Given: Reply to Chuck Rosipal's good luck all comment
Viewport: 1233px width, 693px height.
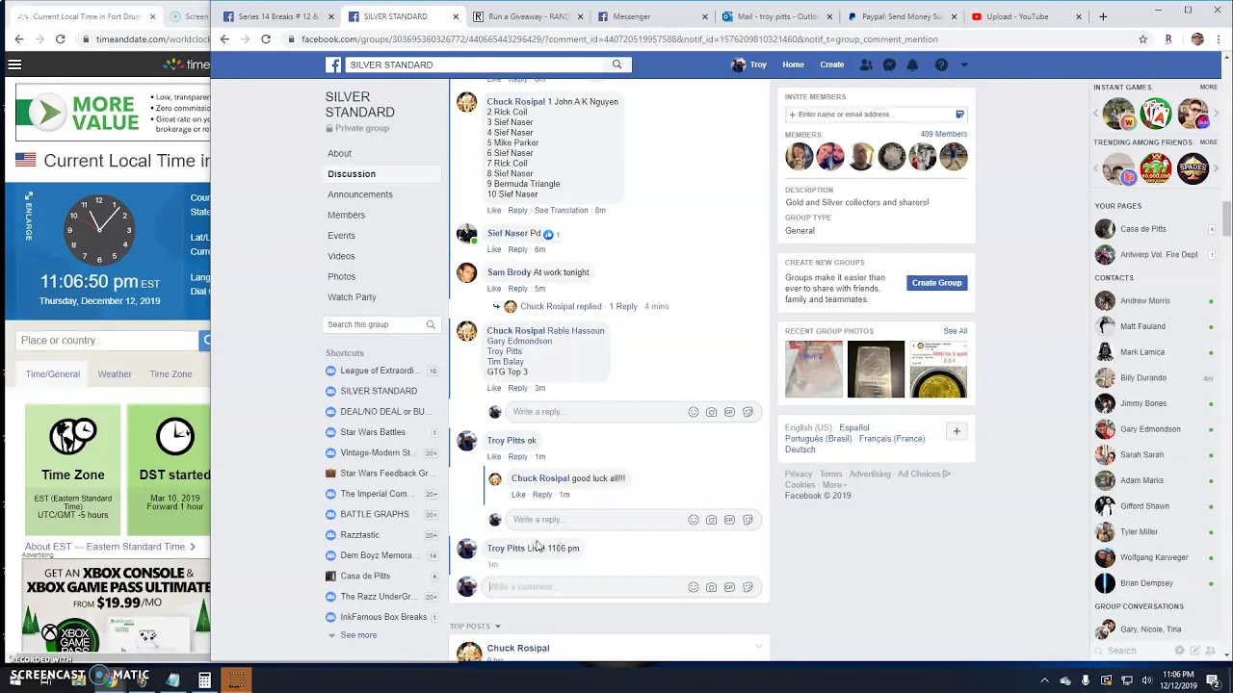Looking at the screenshot, I should pyautogui.click(x=542, y=495).
